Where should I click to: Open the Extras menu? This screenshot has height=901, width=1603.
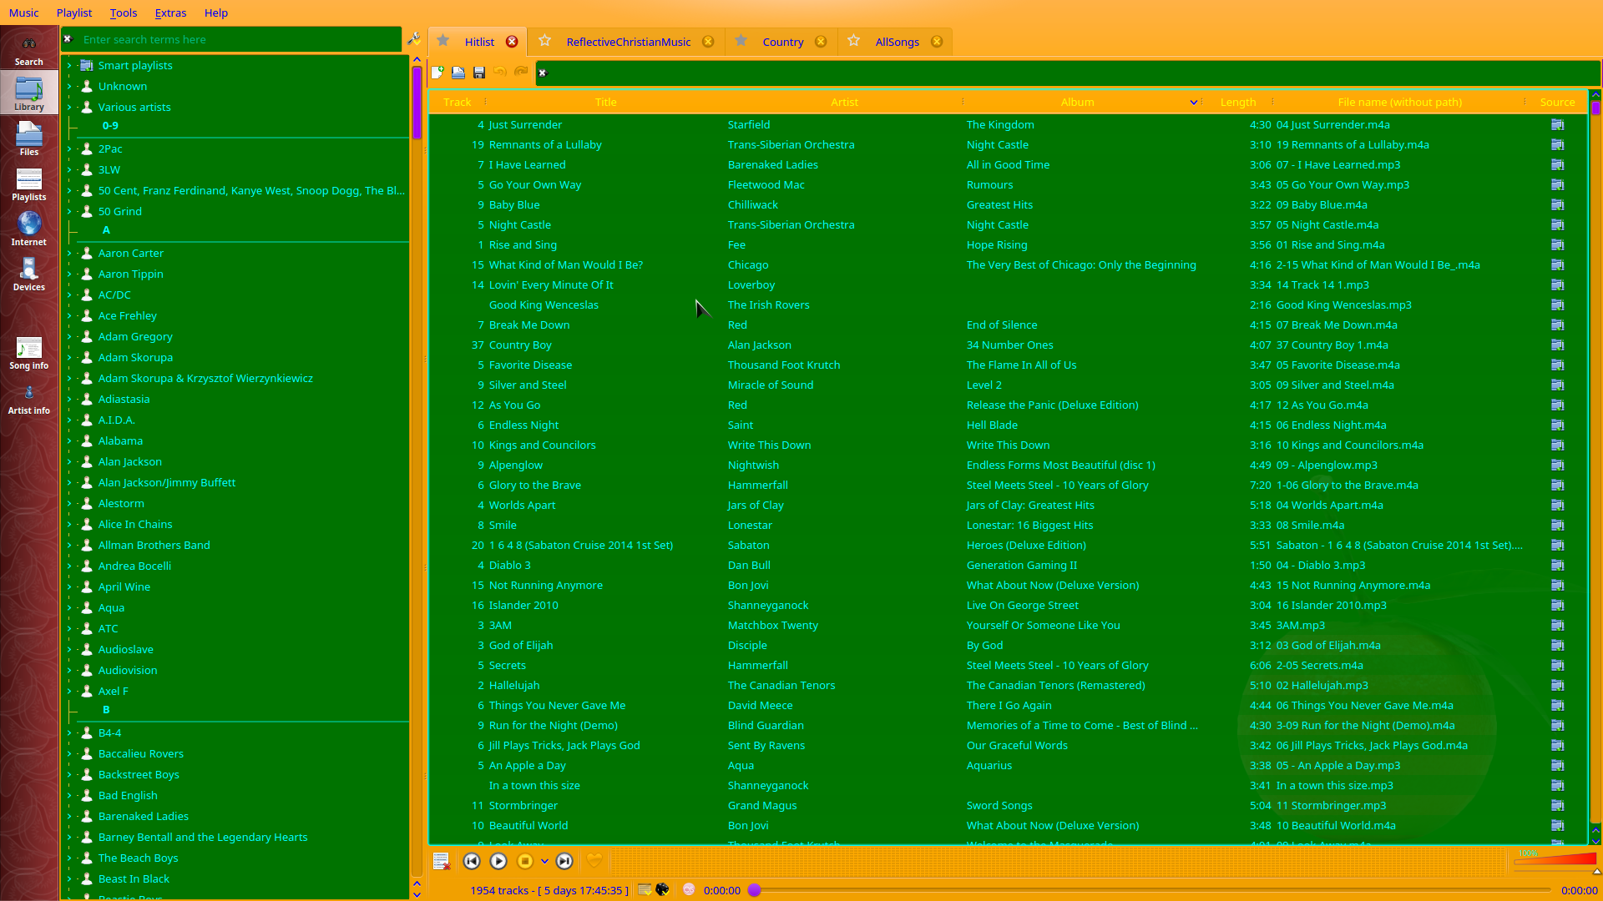point(170,13)
